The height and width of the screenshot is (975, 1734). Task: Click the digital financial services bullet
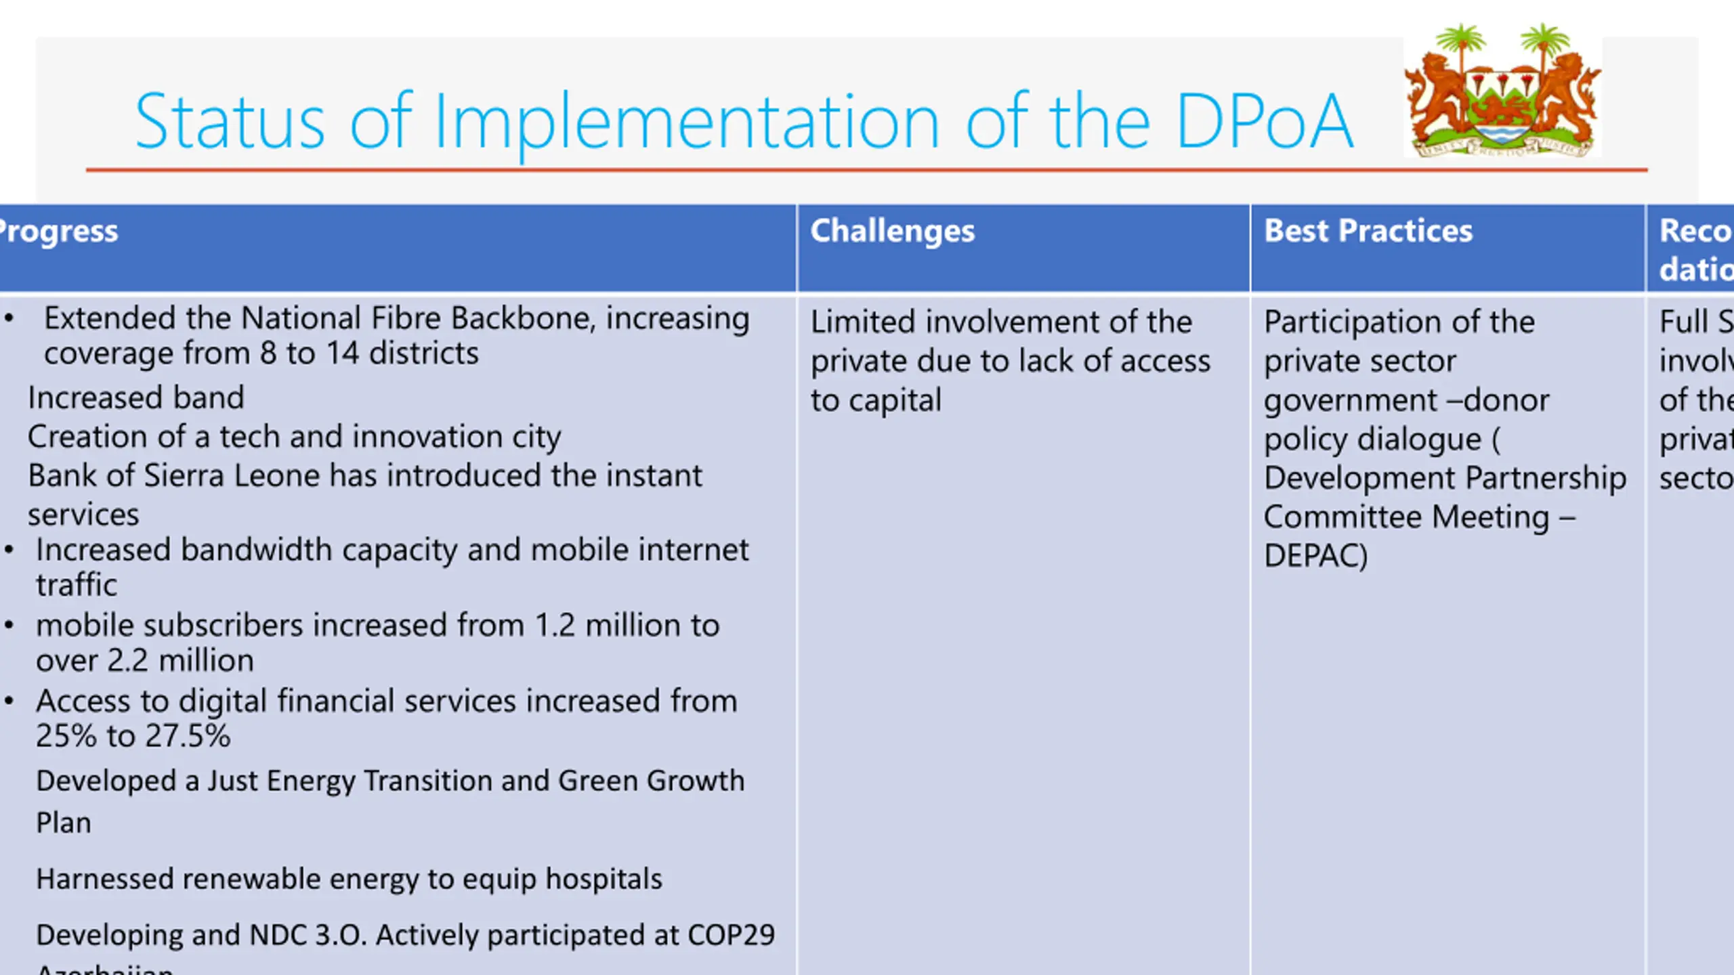click(386, 701)
